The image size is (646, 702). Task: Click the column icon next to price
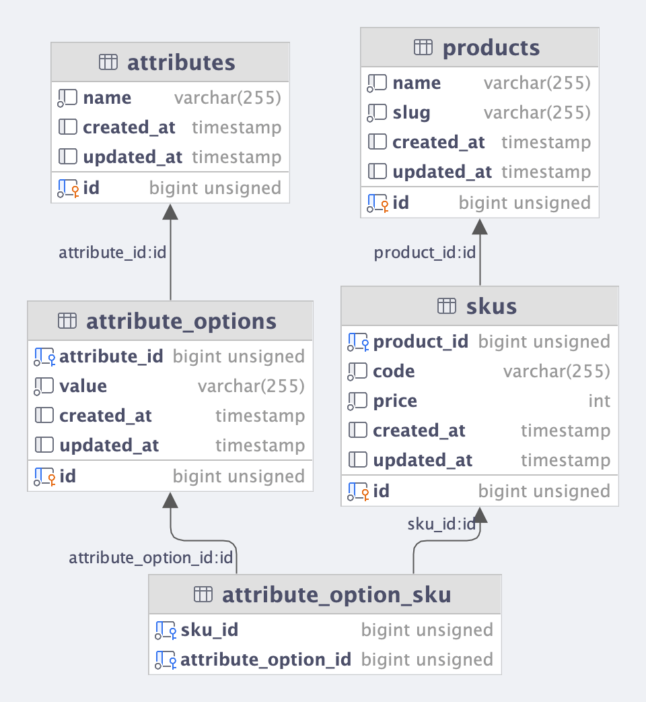[x=357, y=401]
